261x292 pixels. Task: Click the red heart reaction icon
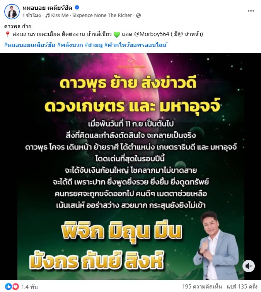pyautogui.click(x=15, y=287)
